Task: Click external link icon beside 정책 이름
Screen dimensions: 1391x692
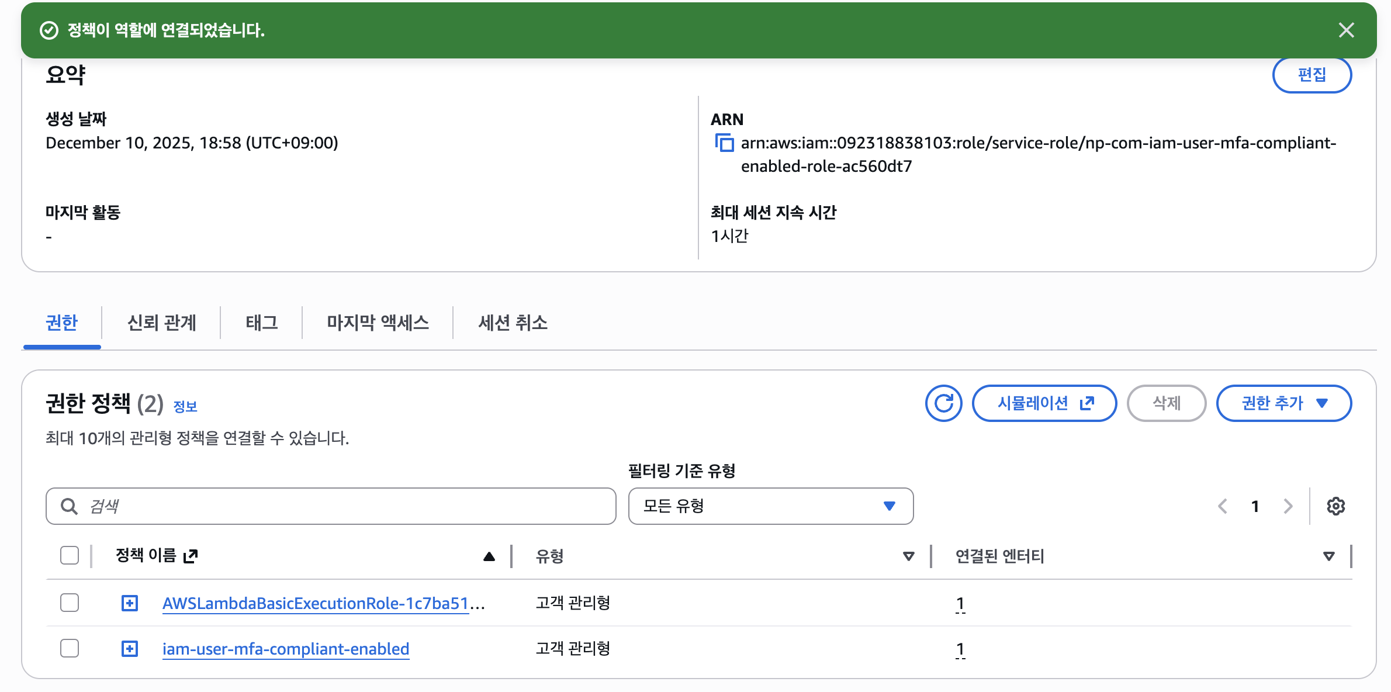Action: (191, 556)
